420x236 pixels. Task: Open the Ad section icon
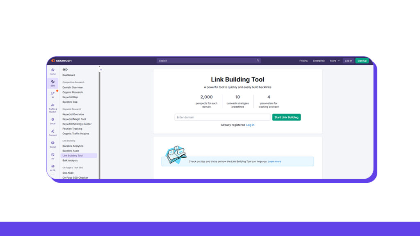(52, 155)
